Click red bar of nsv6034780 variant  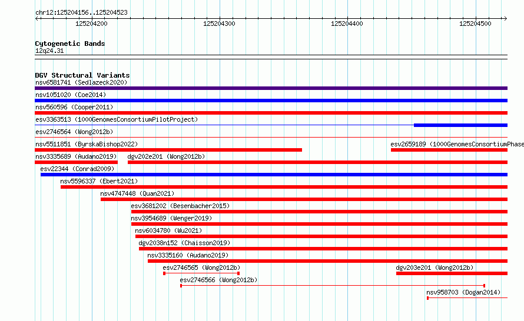(x=321, y=236)
